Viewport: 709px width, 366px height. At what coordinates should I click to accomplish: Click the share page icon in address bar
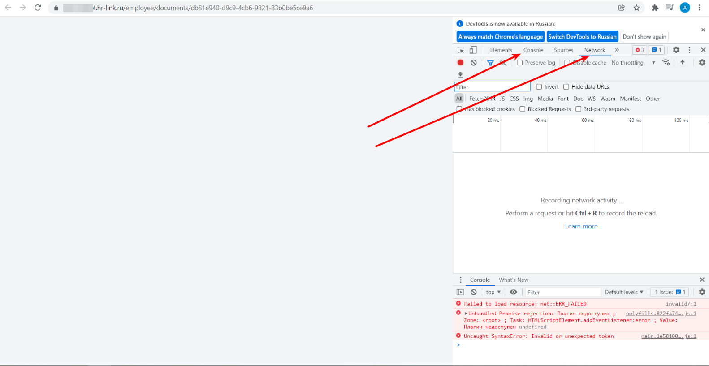click(622, 8)
